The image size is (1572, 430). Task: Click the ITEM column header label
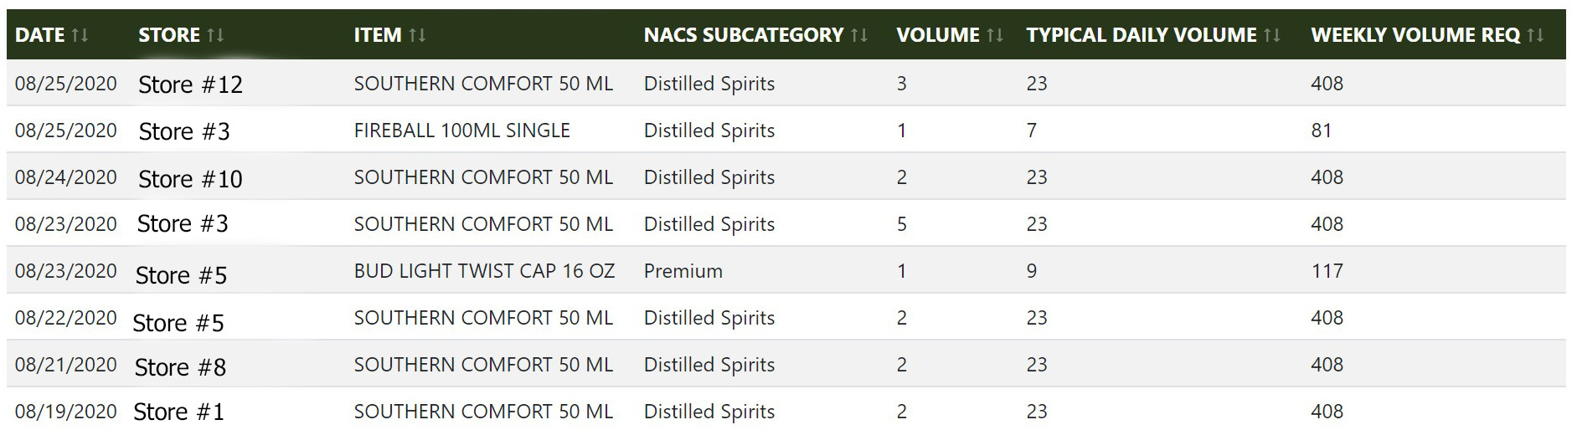point(378,35)
